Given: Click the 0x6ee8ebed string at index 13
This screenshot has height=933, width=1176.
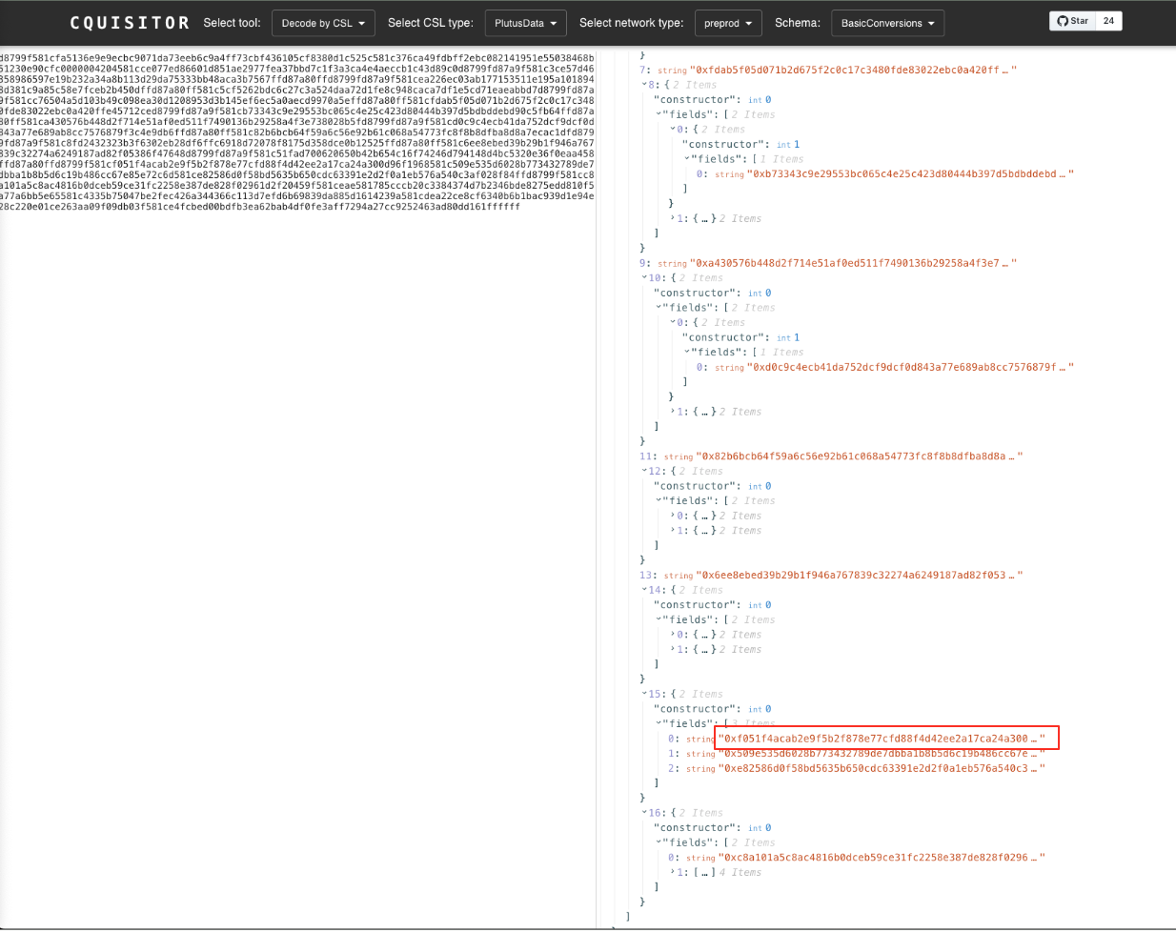Looking at the screenshot, I should pos(858,576).
